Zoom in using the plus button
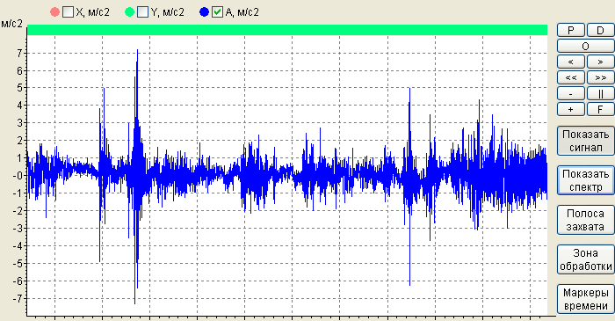The height and width of the screenshot is (321, 615). click(x=571, y=109)
